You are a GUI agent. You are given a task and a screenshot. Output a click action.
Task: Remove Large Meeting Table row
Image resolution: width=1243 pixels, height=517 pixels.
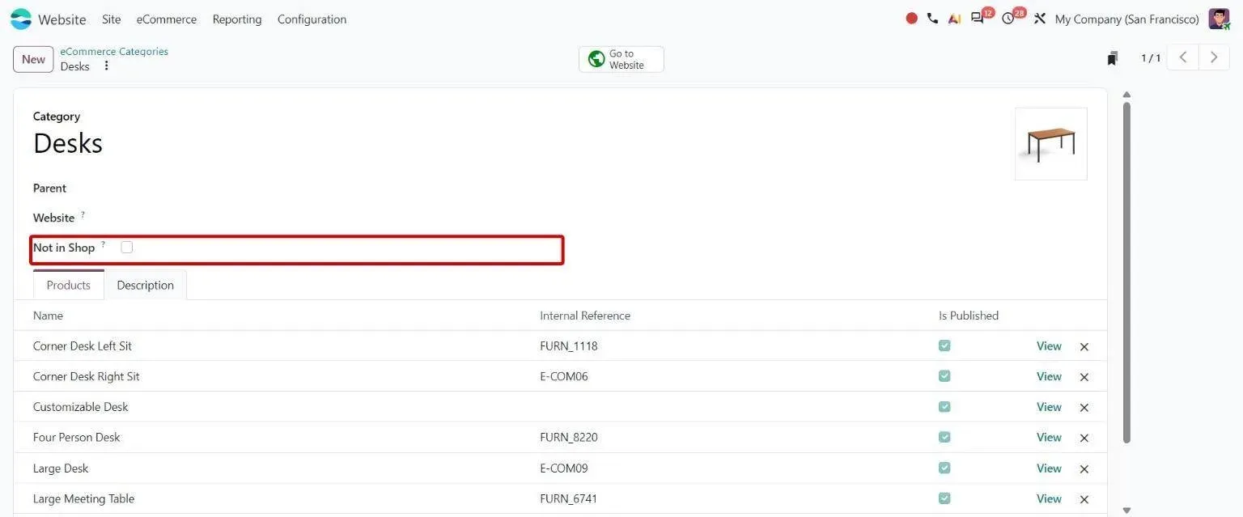pos(1084,499)
